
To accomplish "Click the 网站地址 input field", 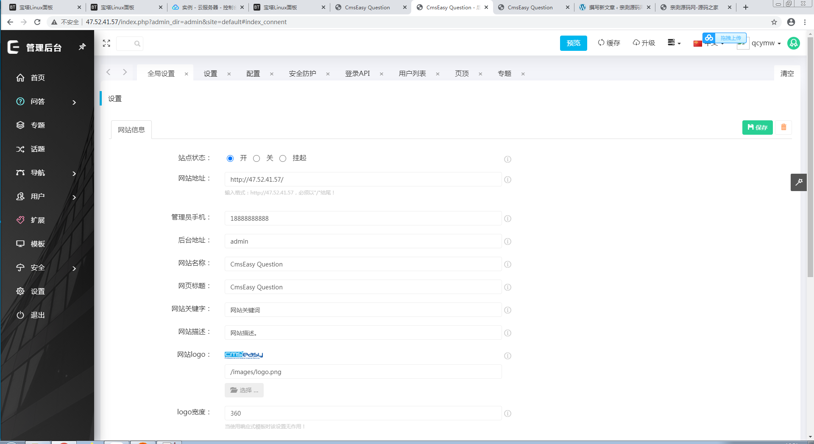I will coord(363,179).
